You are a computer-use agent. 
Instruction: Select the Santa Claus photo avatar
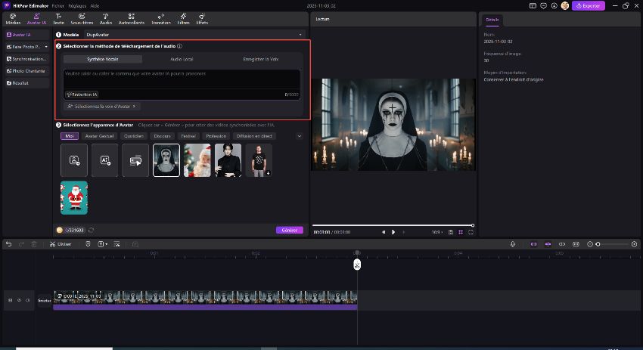197,160
